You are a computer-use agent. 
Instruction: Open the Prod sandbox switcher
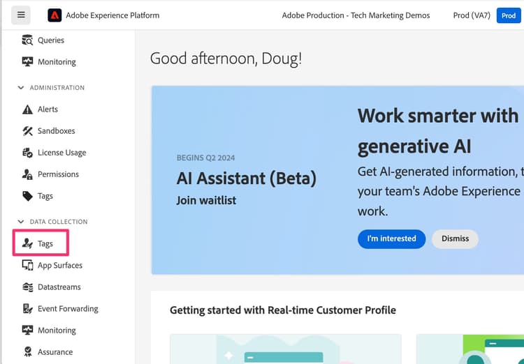pyautogui.click(x=508, y=15)
